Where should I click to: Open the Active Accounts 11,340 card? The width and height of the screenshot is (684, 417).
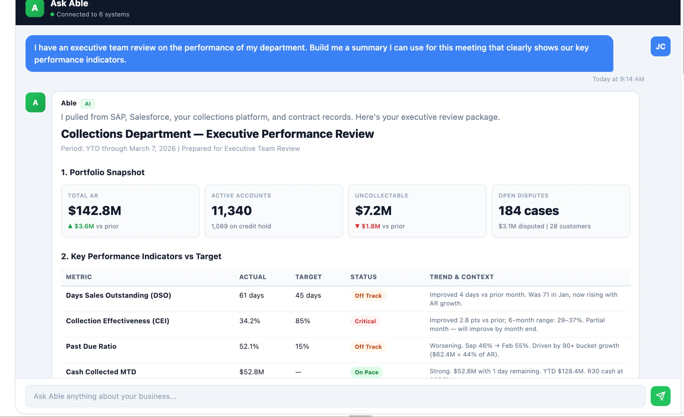(x=274, y=211)
